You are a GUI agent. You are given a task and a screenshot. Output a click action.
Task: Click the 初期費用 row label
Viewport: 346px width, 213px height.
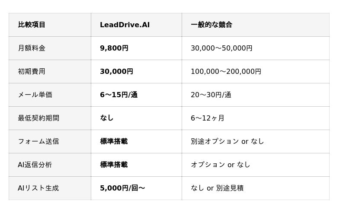[32, 71]
